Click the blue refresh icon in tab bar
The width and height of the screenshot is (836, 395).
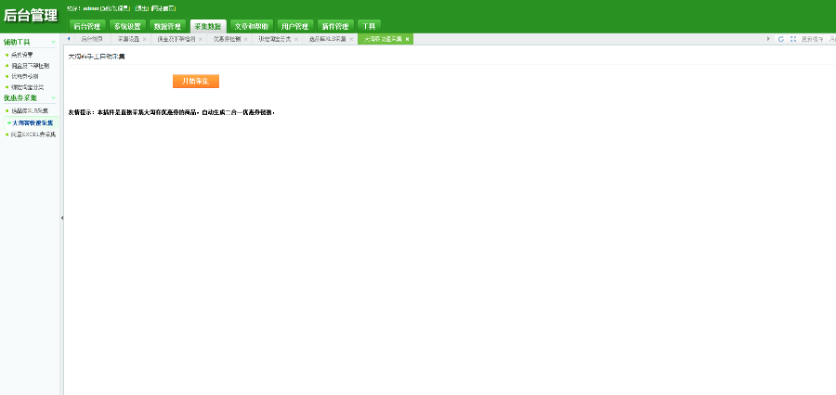[781, 39]
